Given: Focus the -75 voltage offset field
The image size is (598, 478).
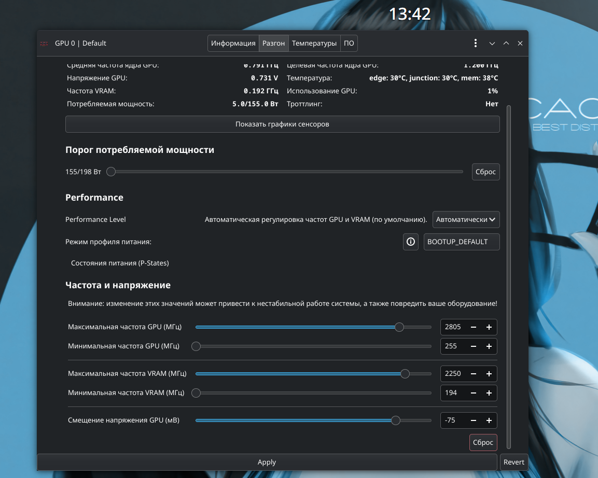Looking at the screenshot, I should [453, 420].
